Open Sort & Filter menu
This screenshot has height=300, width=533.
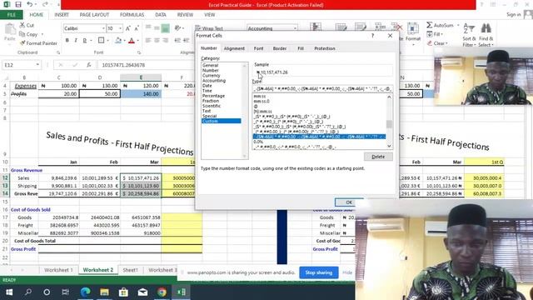pyautogui.click(x=468, y=35)
